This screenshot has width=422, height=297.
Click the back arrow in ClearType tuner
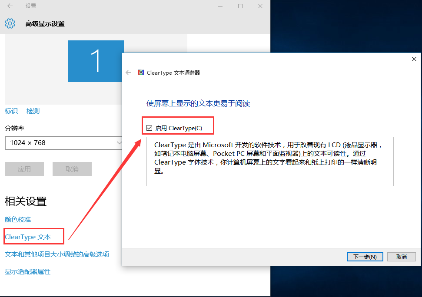[128, 73]
